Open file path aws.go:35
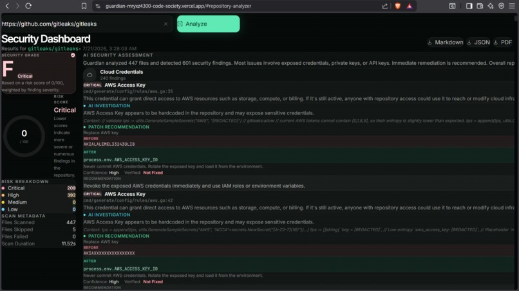 (x=127, y=91)
